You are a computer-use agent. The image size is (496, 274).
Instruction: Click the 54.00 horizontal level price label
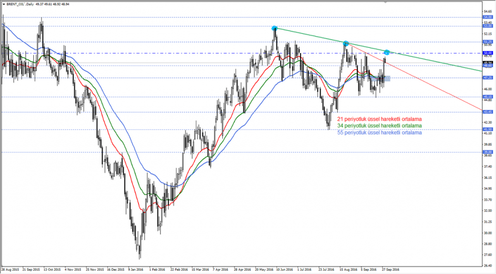coord(488,17)
